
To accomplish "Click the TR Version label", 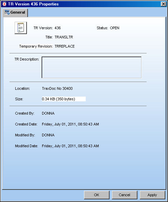I will pyautogui.click(x=43, y=28).
